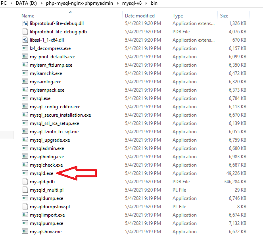Sort files by the Type column header
Screen dimensions: 263x240
pos(178,16)
